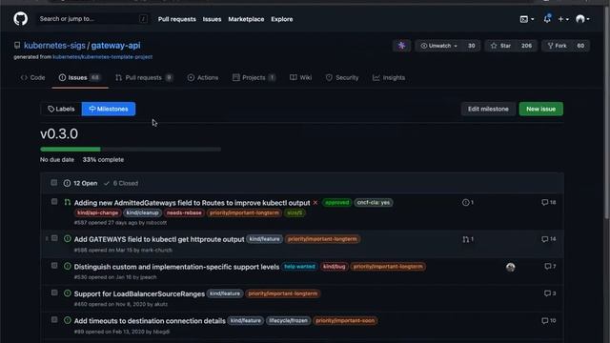Screen dimensions: 610x343
Task: Open linked issue icon on AdmittedGateways row
Action: (468, 202)
